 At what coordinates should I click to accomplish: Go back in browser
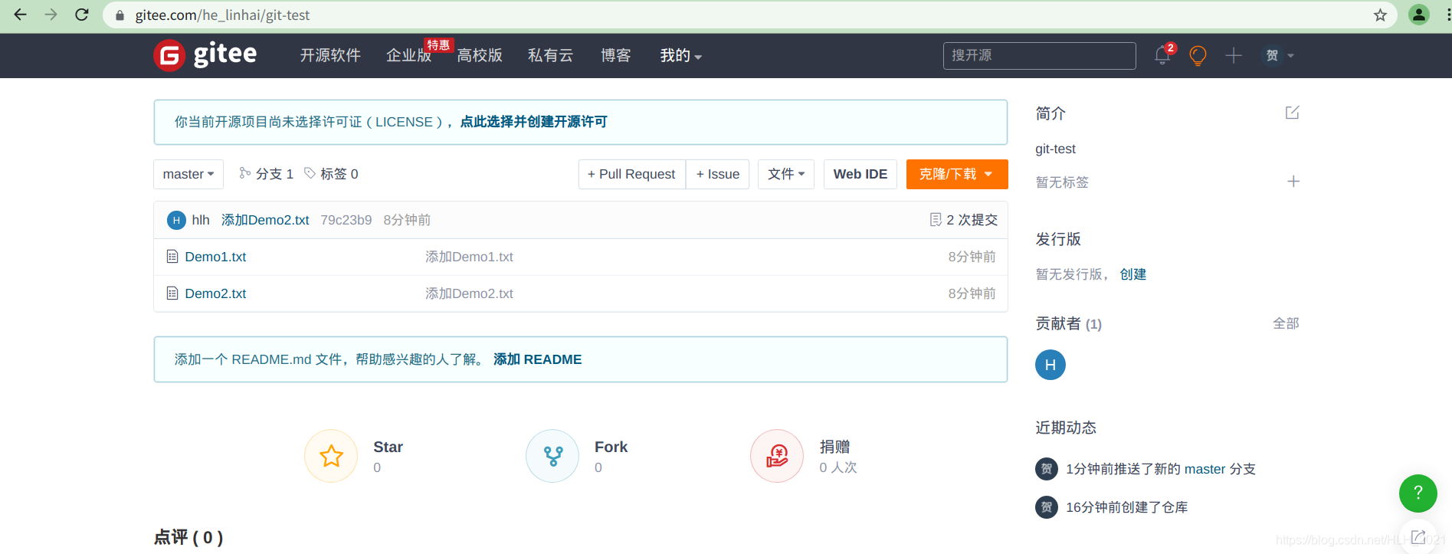pyautogui.click(x=21, y=15)
